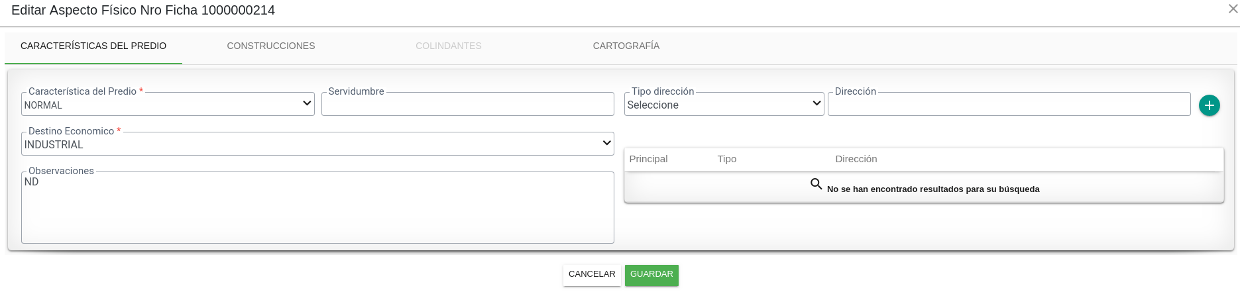1240x294 pixels.
Task: Click the Dirección table column header
Action: click(x=856, y=159)
